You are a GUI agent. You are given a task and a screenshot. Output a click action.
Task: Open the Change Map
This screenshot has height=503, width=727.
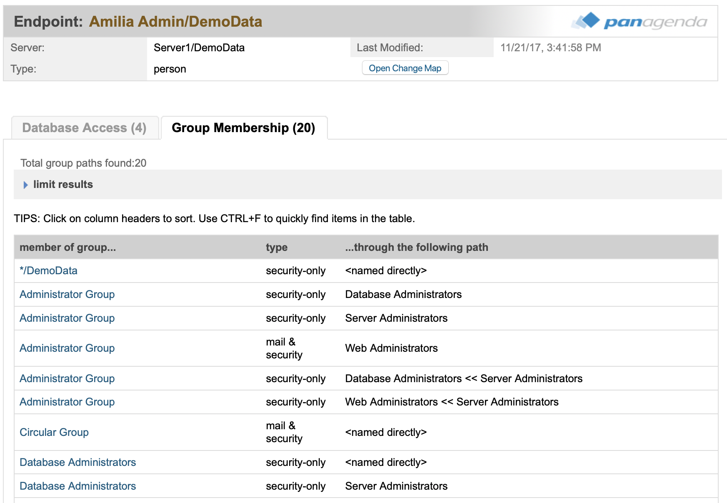[405, 68]
